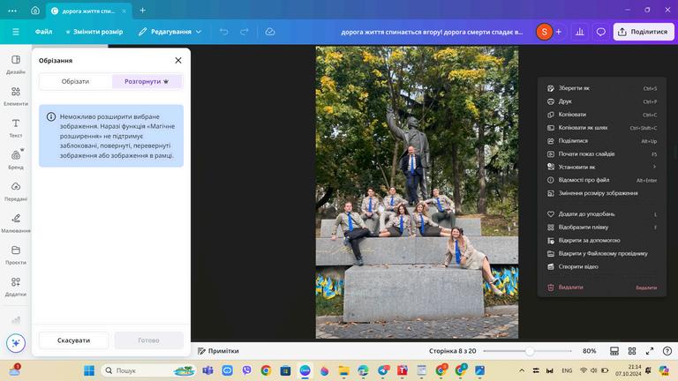The width and height of the screenshot is (678, 381).
Task: Open File Explorer from the taskbar
Action: point(343,370)
